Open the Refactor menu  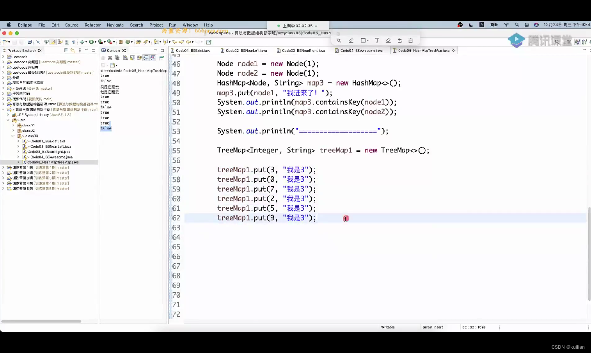tap(92, 25)
